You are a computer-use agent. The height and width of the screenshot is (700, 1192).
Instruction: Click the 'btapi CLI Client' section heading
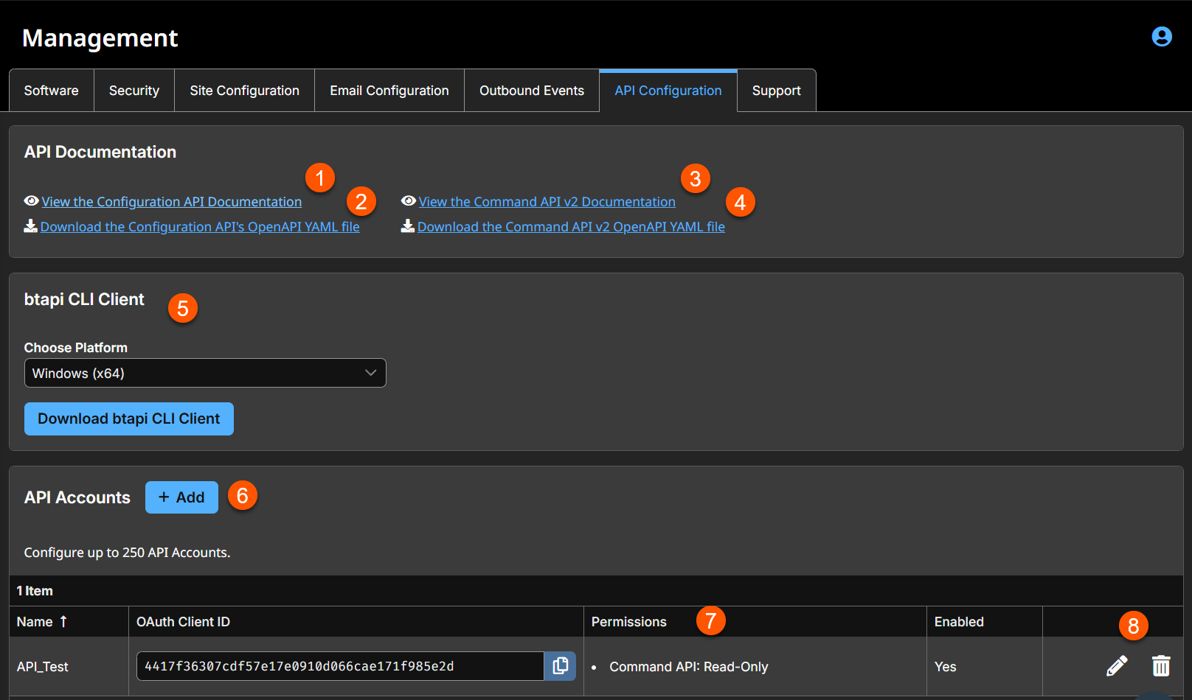84,299
